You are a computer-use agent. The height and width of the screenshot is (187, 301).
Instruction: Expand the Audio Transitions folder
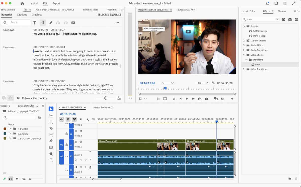pos(244,50)
